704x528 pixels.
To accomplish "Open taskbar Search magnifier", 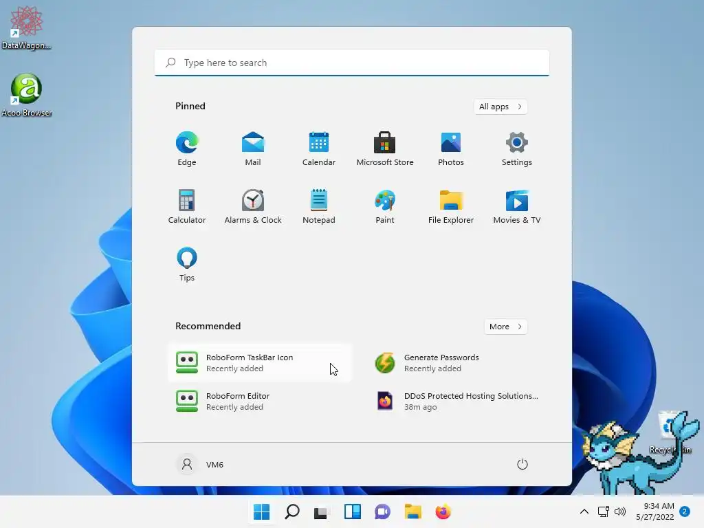I will [x=291, y=511].
